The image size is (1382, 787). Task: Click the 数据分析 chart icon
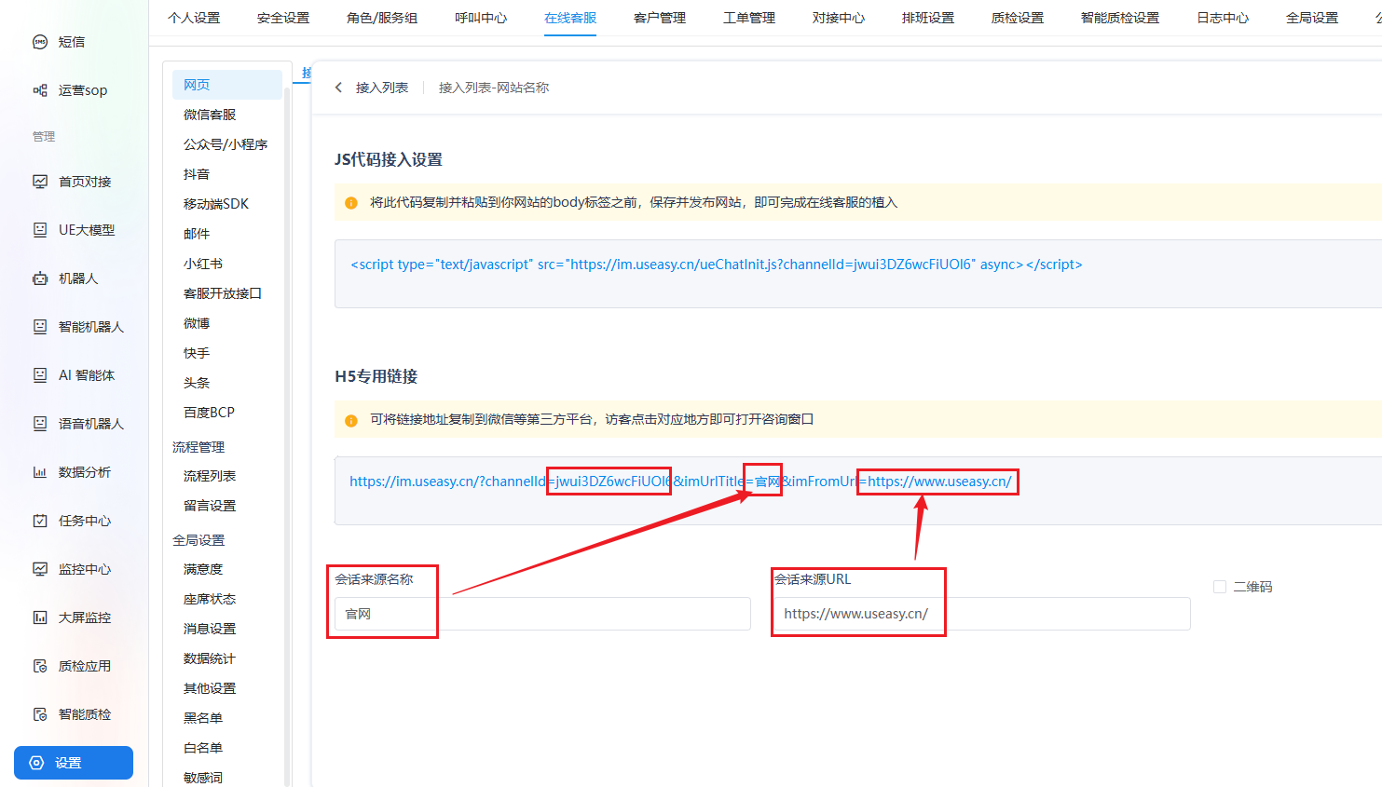40,472
